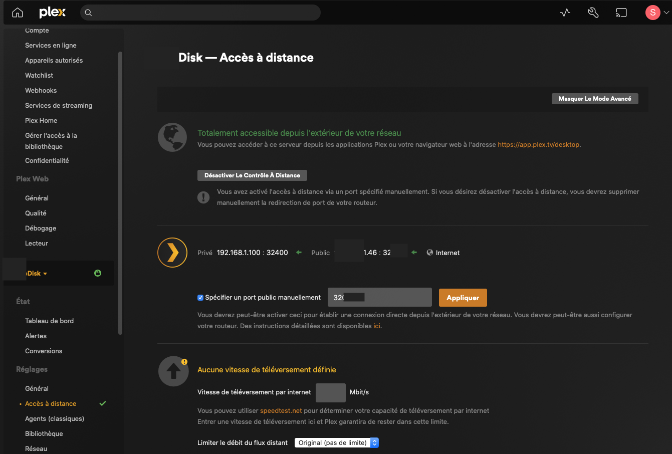Click the 'État' section header
The height and width of the screenshot is (454, 672).
coord(23,302)
